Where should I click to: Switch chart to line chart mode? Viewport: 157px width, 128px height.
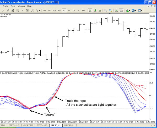[100, 10]
